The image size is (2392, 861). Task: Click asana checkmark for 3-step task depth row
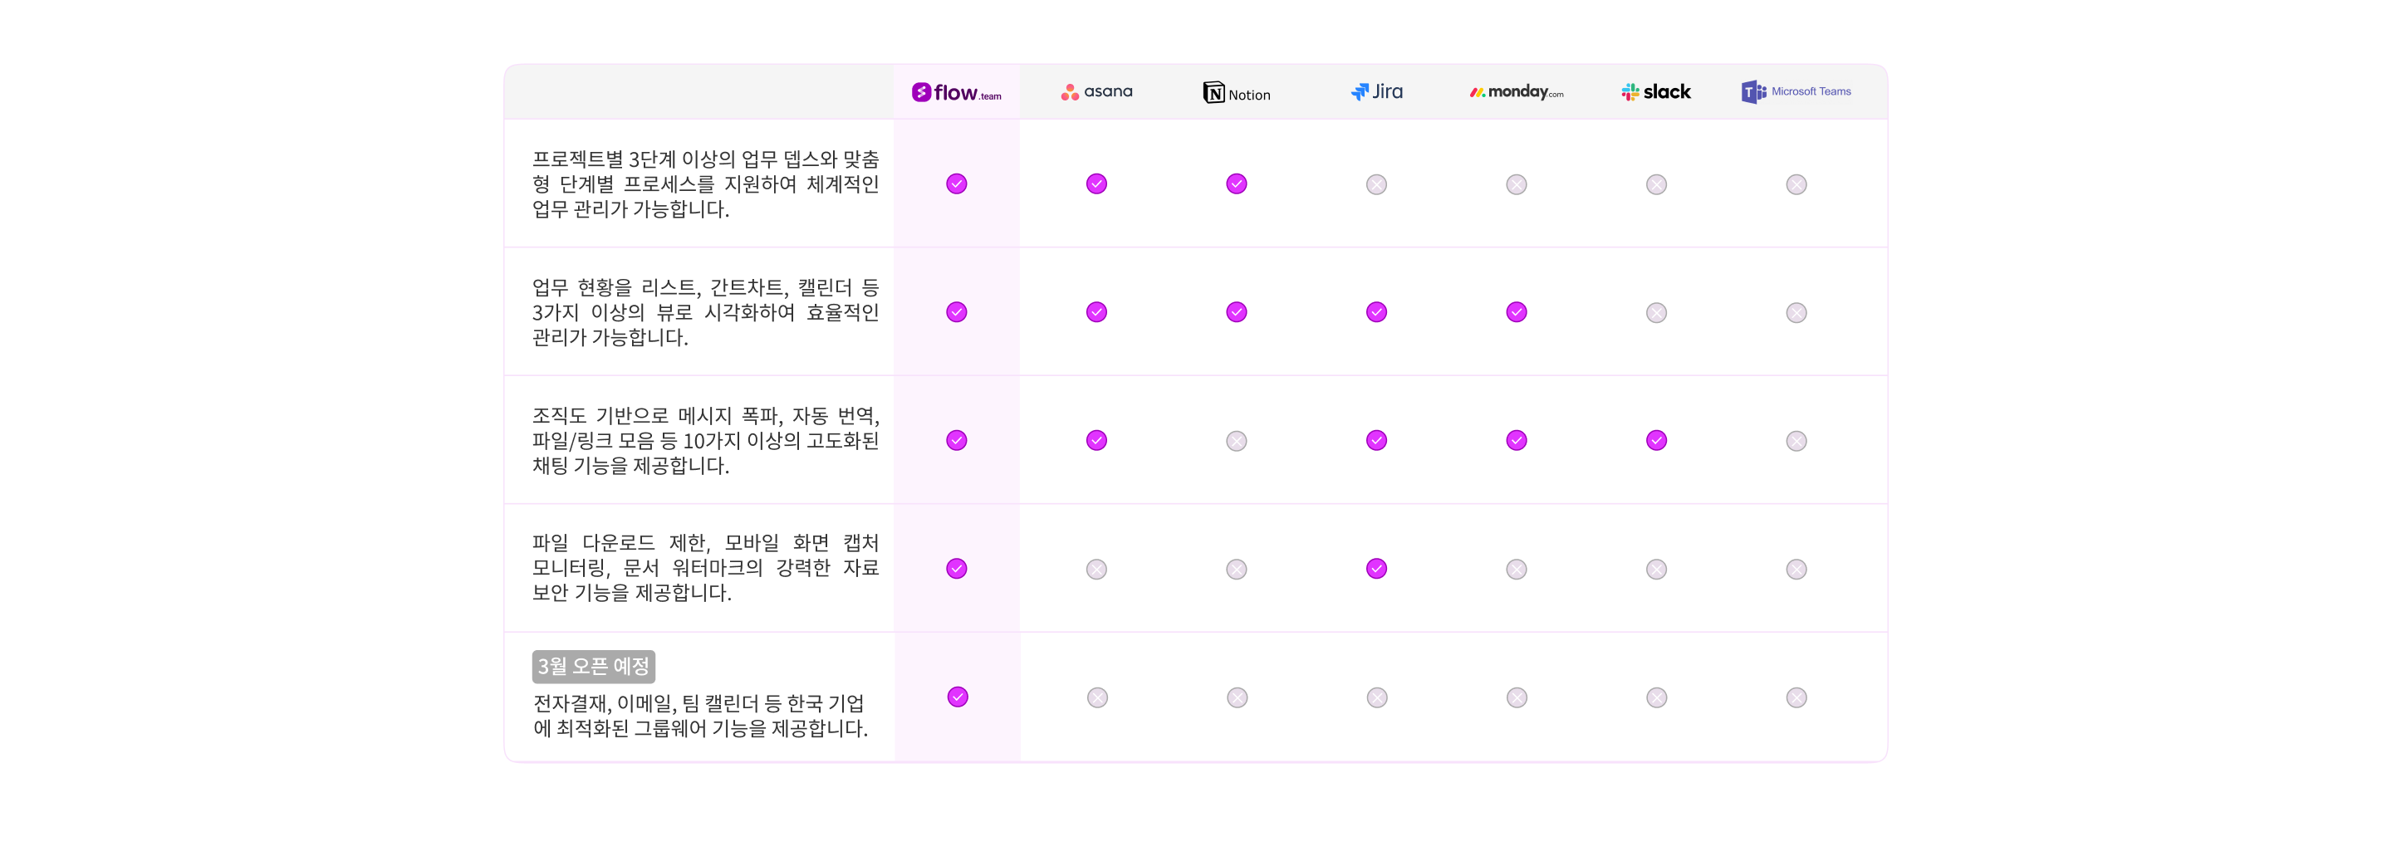[1096, 183]
